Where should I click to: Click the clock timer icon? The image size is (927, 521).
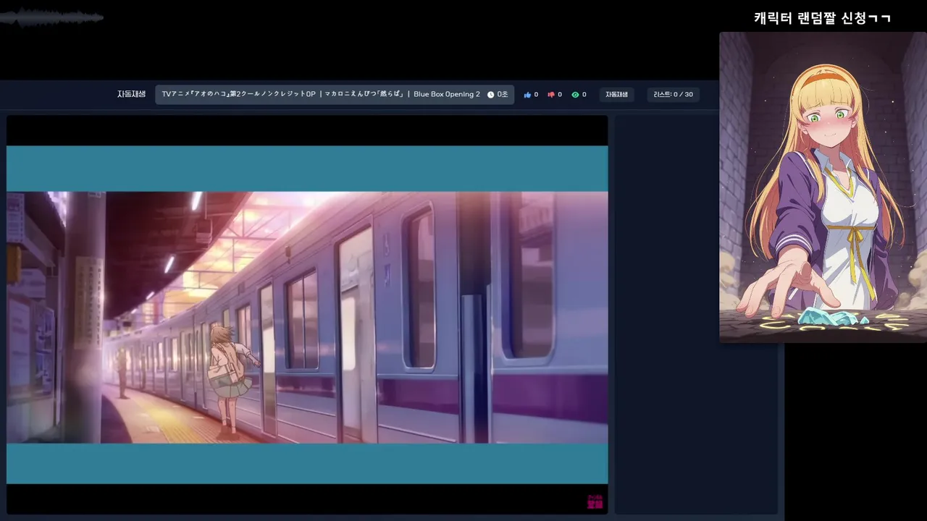(490, 95)
